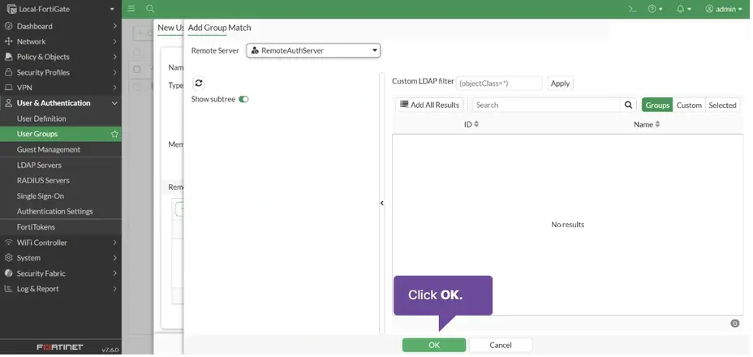Expand the WiFi Controller chevron
Screen dimensions: 753x357
tap(114, 242)
